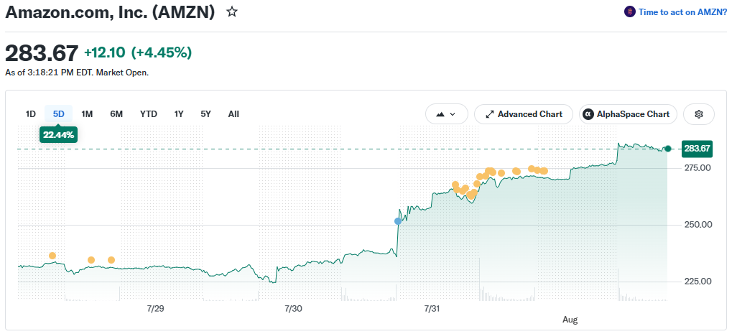Click the AlphaSpace logo icon
This screenshot has width=737, height=334.
tap(588, 114)
